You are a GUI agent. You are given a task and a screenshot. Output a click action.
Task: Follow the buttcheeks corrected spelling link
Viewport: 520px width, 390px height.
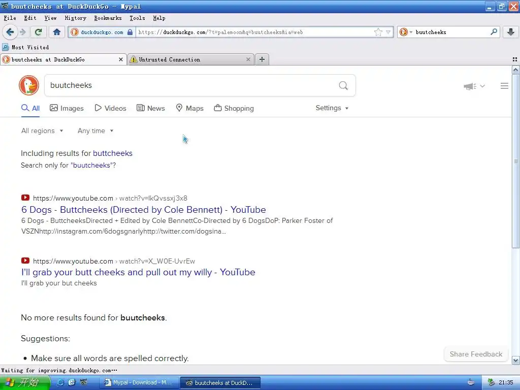[113, 153]
